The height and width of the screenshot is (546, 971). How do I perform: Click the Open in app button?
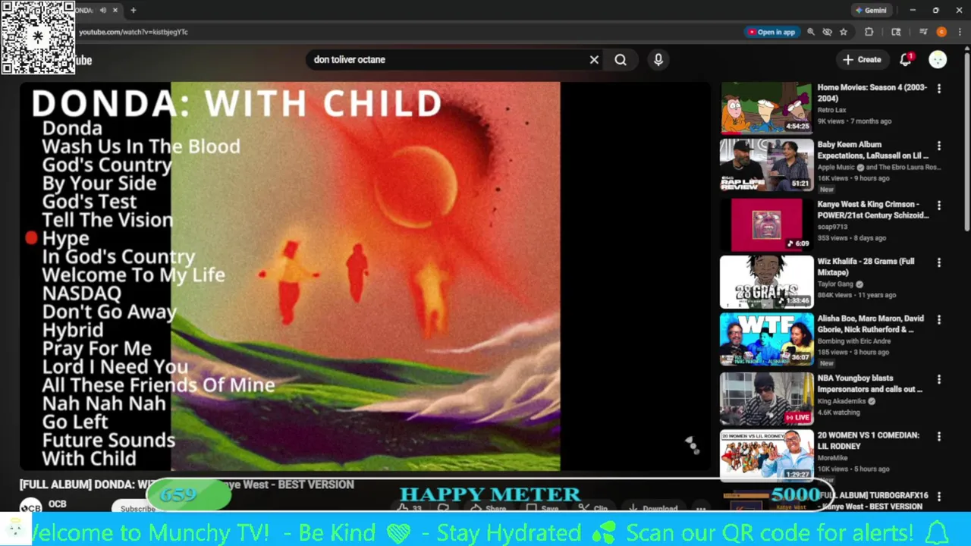click(x=771, y=32)
